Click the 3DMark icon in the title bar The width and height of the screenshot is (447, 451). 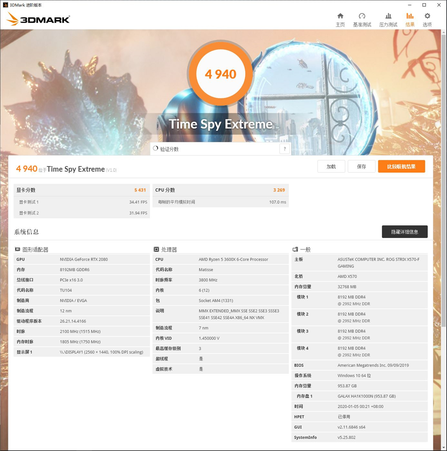[5, 5]
